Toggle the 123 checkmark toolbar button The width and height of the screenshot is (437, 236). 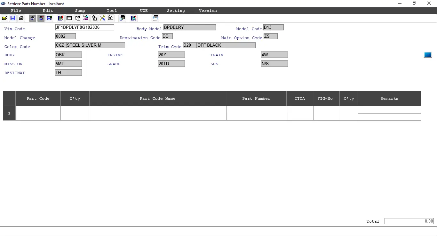tap(33, 18)
